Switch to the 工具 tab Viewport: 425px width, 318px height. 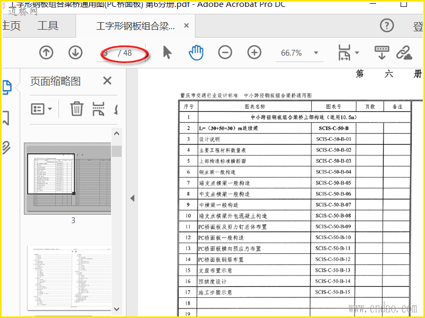pyautogui.click(x=48, y=25)
